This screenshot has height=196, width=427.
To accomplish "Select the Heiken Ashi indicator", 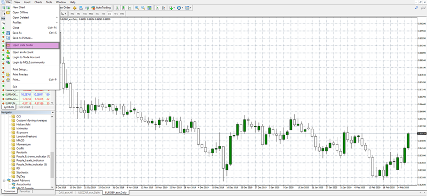I will (23, 124).
